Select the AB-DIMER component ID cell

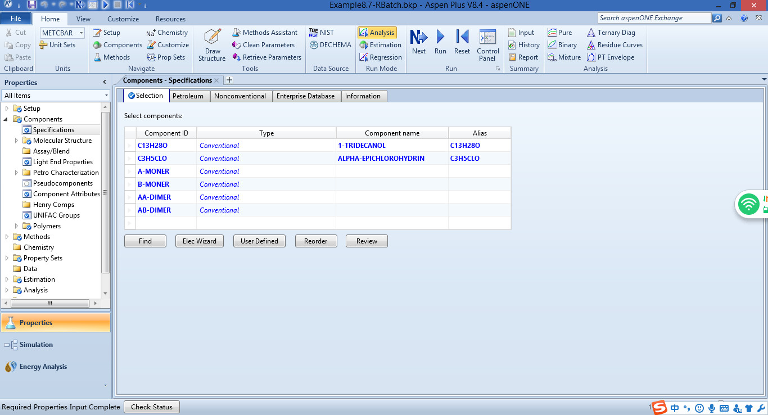coord(166,210)
